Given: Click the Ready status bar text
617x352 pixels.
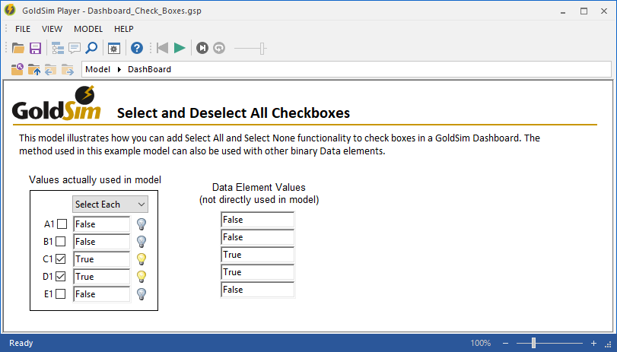Looking at the screenshot, I should 21,343.
